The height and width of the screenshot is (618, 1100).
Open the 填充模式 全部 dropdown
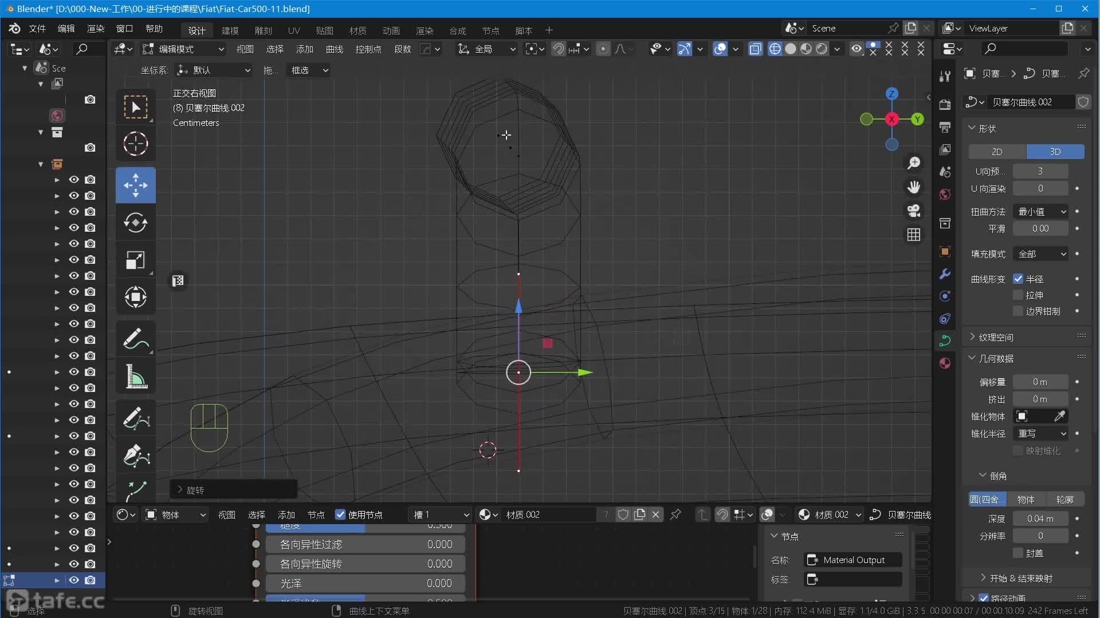1040,254
